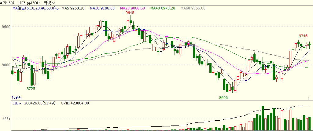The height and width of the screenshot is (131, 313).
Task: Select the MA10 9186.00 label
Action: [x=102, y=8]
